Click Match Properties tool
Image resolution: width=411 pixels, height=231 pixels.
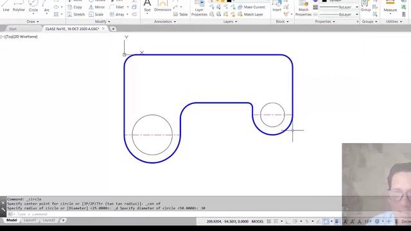pyautogui.click(x=303, y=8)
